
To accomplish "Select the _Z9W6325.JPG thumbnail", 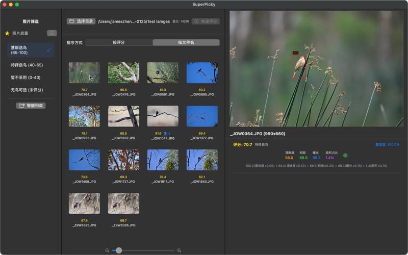I will point(84,203).
